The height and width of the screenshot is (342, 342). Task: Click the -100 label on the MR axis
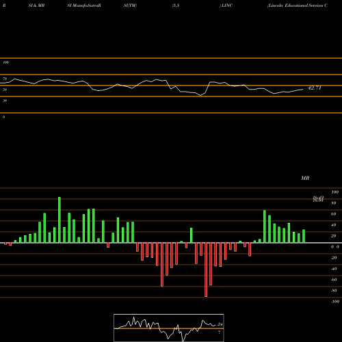coord(335,302)
